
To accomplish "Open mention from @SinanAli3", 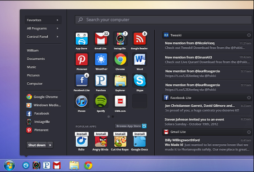I will click(x=208, y=59).
